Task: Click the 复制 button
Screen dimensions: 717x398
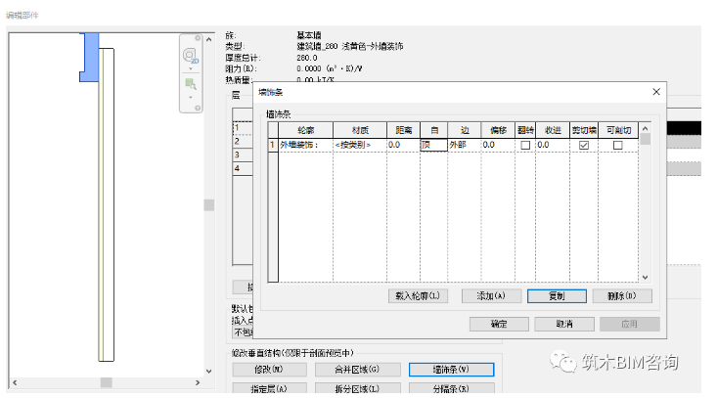Action: pyautogui.click(x=557, y=296)
